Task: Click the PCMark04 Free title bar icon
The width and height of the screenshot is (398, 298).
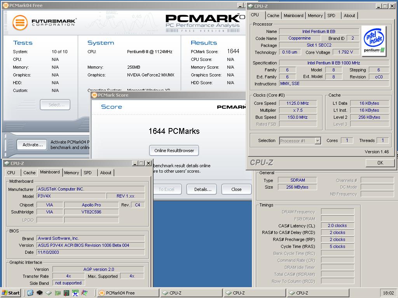Action: (x=6, y=5)
